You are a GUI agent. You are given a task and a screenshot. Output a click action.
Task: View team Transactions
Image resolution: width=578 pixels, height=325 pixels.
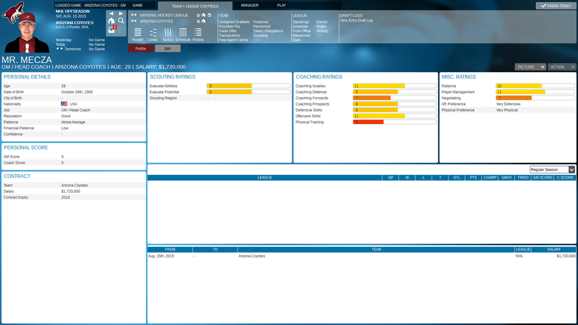(x=229, y=36)
